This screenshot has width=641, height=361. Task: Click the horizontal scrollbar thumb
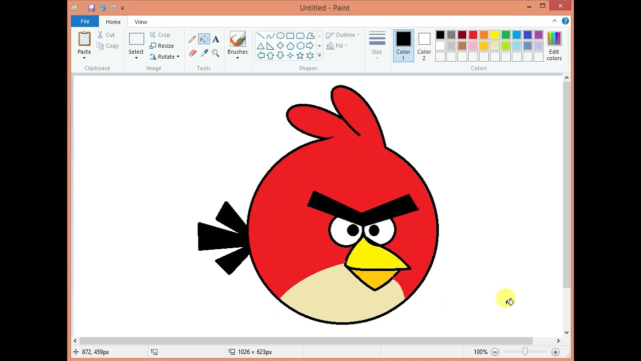[306, 341]
